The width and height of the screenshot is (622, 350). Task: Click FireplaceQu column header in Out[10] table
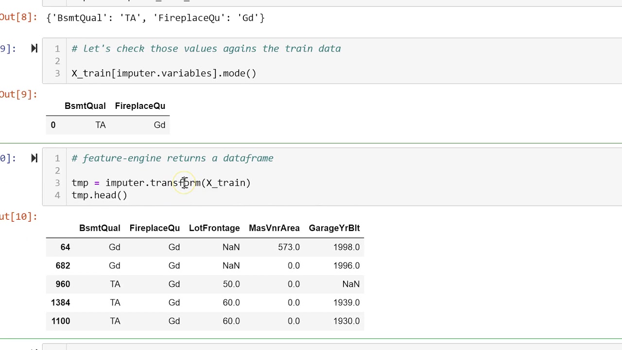pyautogui.click(x=155, y=228)
